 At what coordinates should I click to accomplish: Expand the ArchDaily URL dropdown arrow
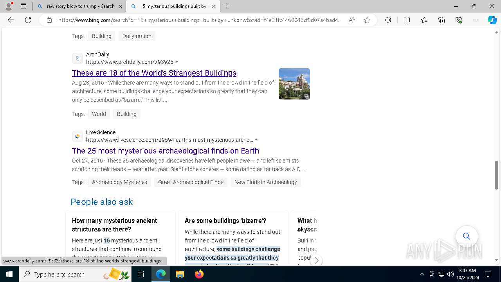[177, 62]
